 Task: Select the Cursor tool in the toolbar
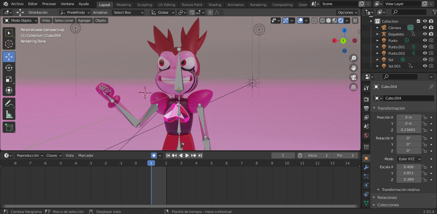click(x=9, y=44)
